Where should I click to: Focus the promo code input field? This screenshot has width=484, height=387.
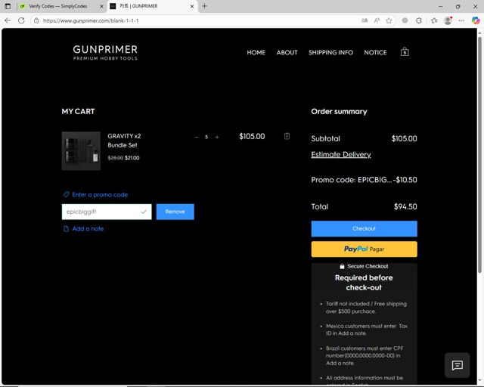point(107,212)
